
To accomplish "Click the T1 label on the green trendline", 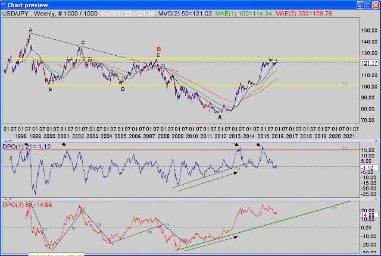I will [x=335, y=208].
